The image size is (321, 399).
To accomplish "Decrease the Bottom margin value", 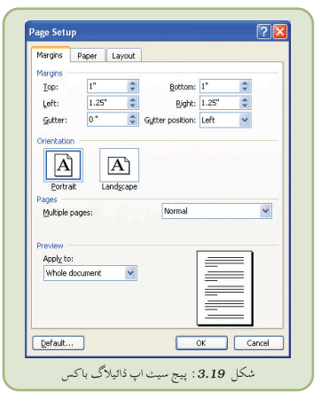I will pyautogui.click(x=245, y=89).
